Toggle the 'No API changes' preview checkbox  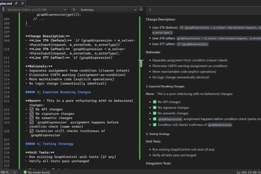tap(155, 102)
